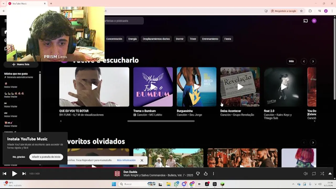This screenshot has height=189, width=336.
Task: Skip to the next track
Action: [24, 174]
